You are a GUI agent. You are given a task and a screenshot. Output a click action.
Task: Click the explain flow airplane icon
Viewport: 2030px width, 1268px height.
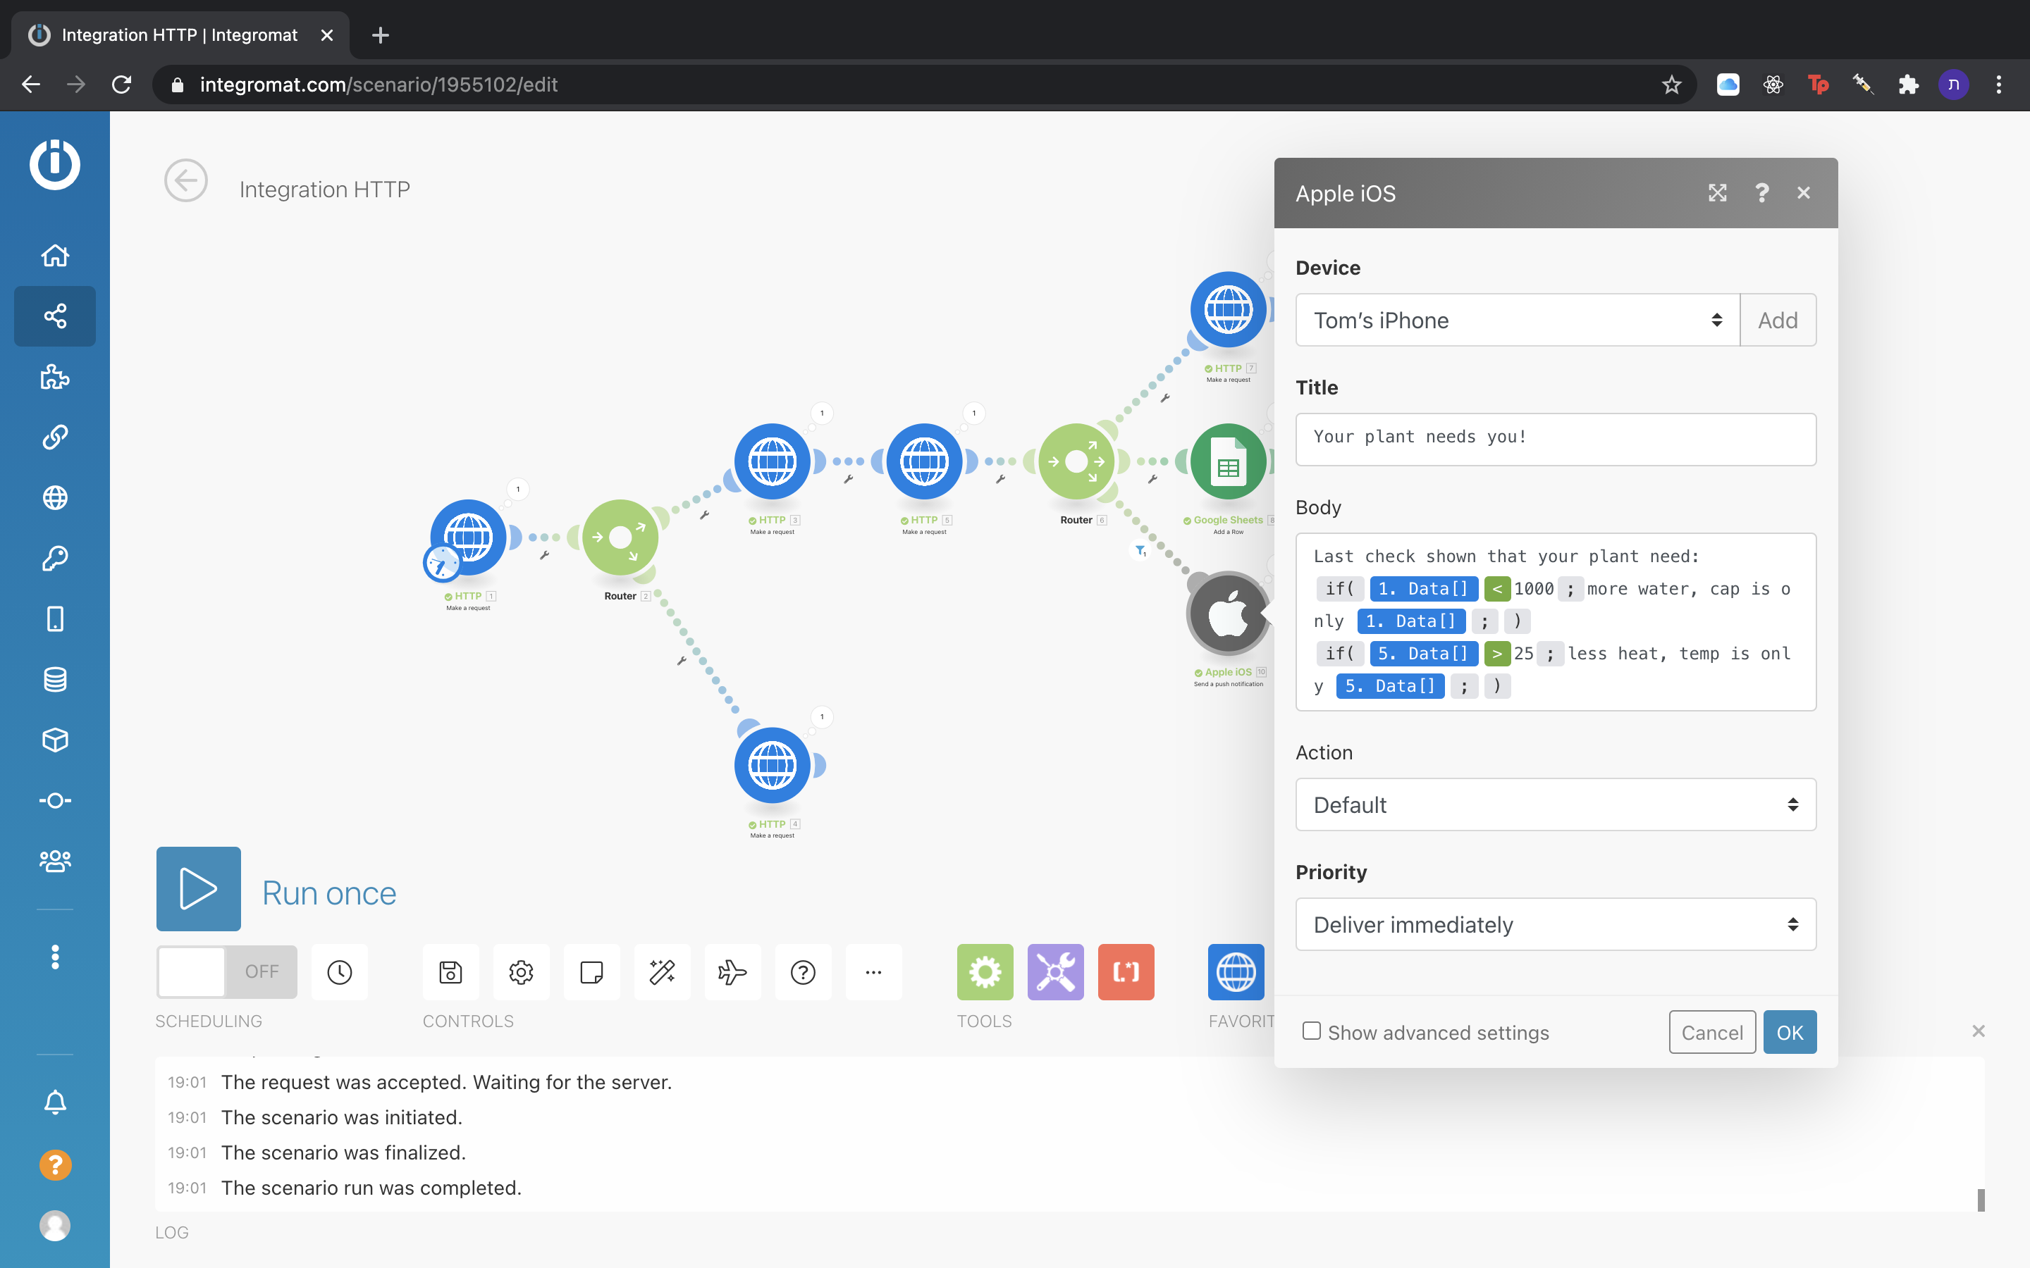(732, 971)
